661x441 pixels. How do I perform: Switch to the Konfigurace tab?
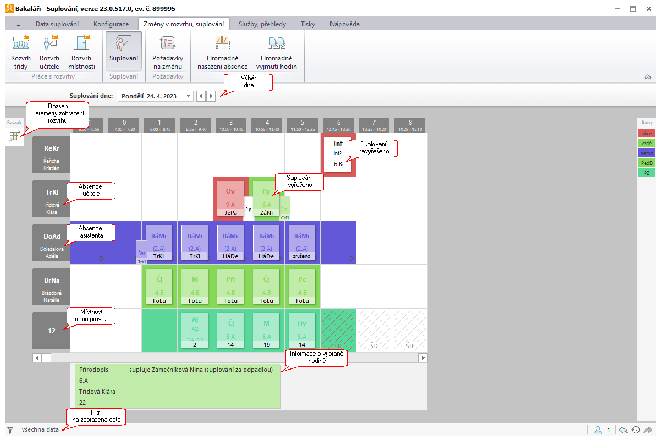pos(111,24)
